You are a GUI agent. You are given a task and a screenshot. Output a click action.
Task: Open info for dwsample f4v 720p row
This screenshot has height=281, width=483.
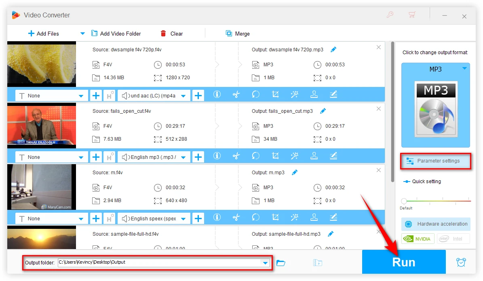point(217,94)
